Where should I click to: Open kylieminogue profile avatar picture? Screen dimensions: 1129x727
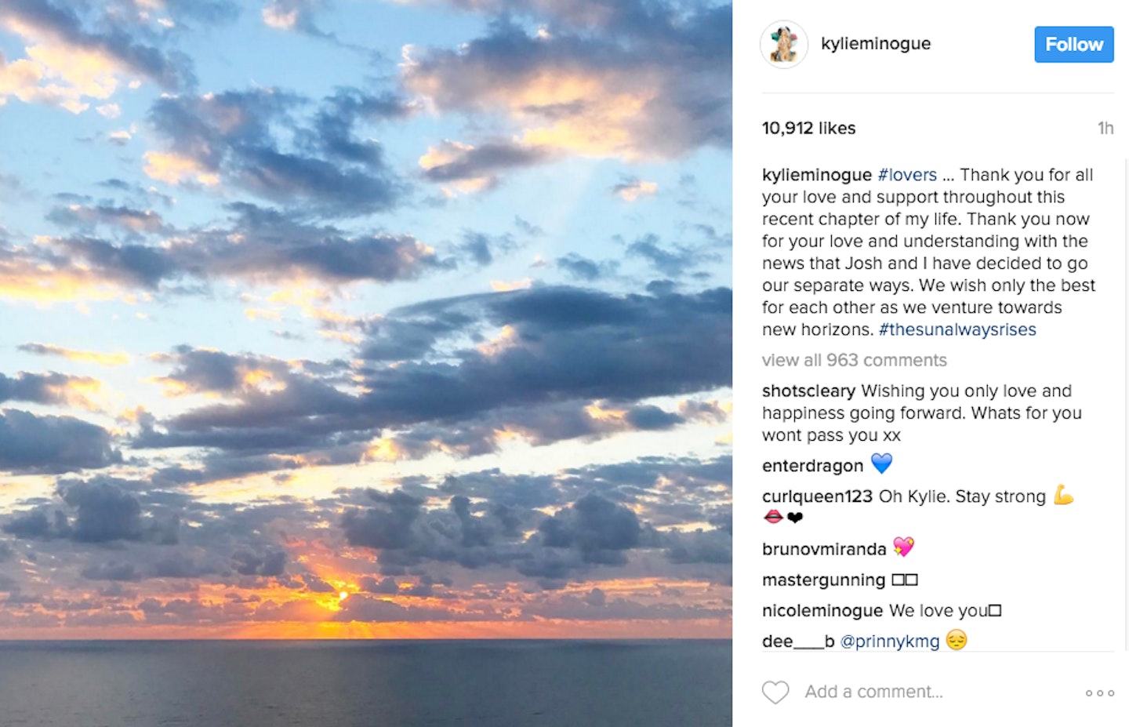(x=784, y=44)
